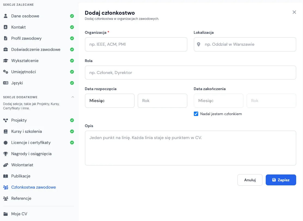Open the Referencje section
This screenshot has width=303, height=221.
pyautogui.click(x=39, y=198)
